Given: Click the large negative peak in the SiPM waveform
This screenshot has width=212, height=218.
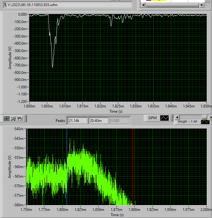Looking at the screenshot, I should [x=53, y=67].
